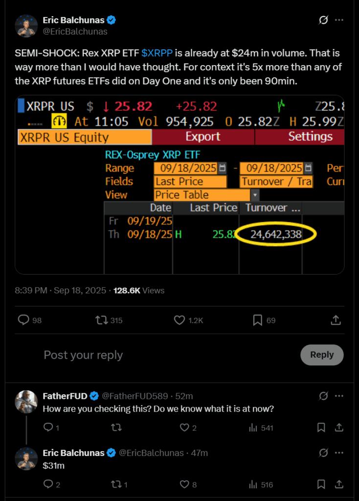Screen dimensions: 359x501
Task: Repost the main tweet with 315 reposts
Action: tap(102, 320)
